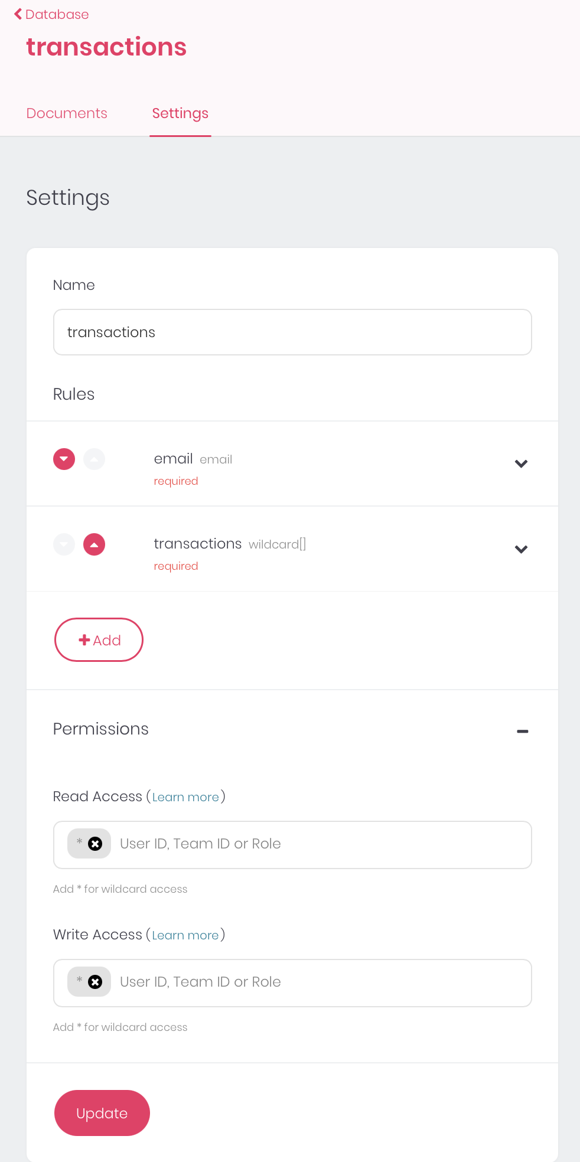Click the disabled up arrow on email rule
The width and height of the screenshot is (580, 1162).
click(x=94, y=459)
